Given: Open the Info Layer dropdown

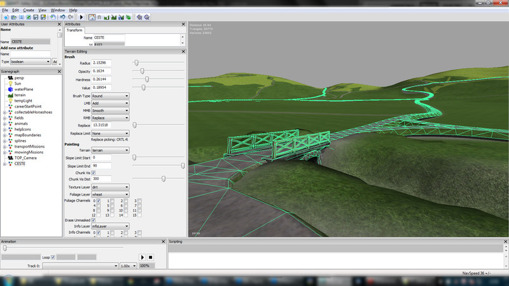Looking at the screenshot, I should click(x=110, y=226).
